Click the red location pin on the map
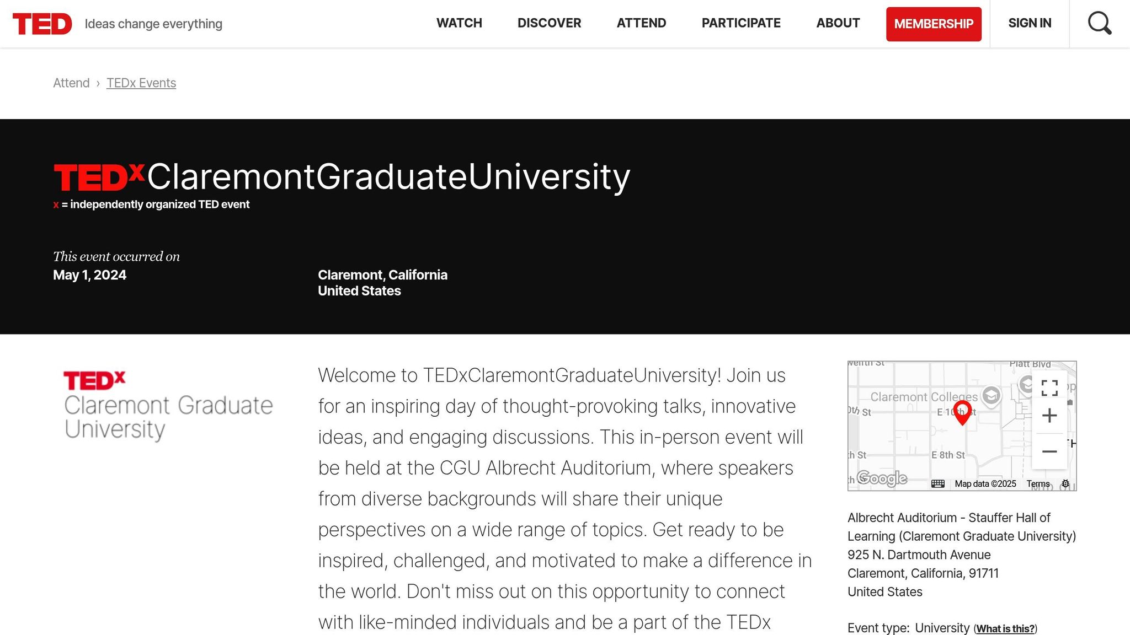 pos(962,411)
